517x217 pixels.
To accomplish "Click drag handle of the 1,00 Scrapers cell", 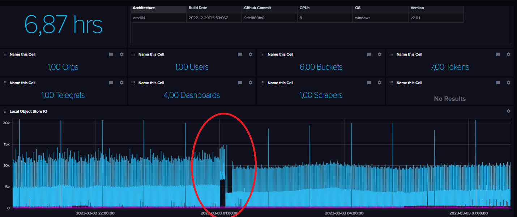I will point(262,83).
